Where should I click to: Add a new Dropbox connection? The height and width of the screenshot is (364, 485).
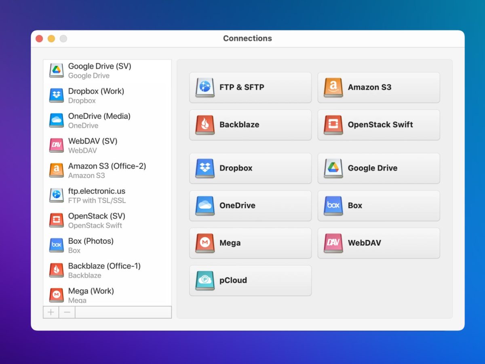pos(250,168)
